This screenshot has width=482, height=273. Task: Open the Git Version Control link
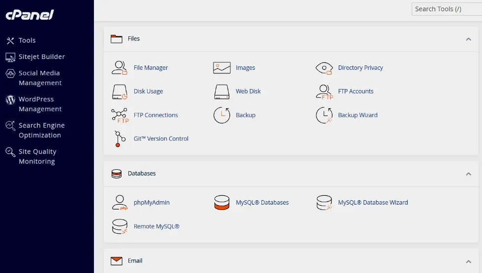click(161, 139)
